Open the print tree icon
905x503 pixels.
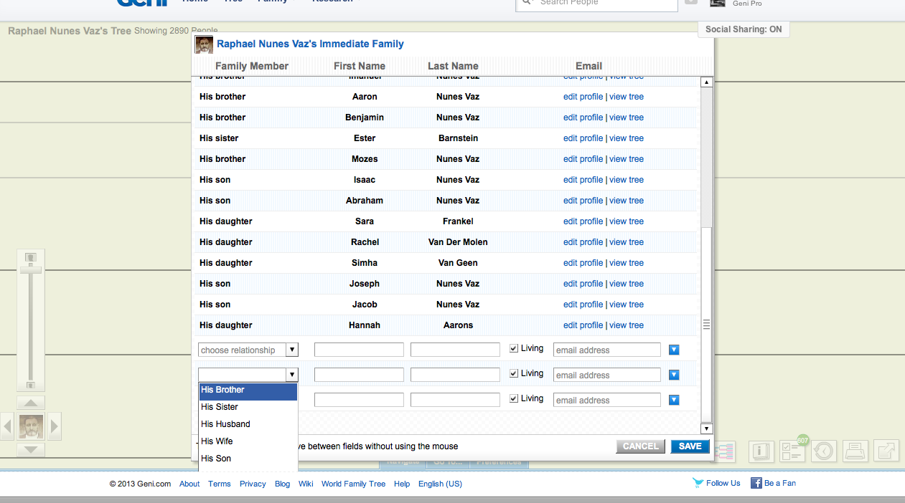click(x=855, y=451)
